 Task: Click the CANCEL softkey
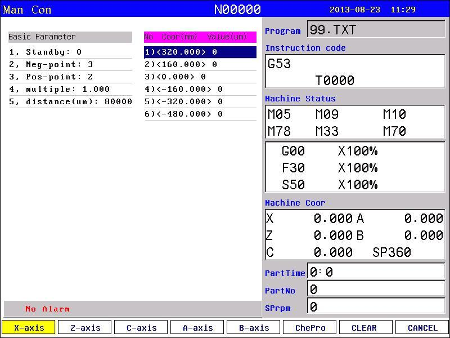coord(422,327)
